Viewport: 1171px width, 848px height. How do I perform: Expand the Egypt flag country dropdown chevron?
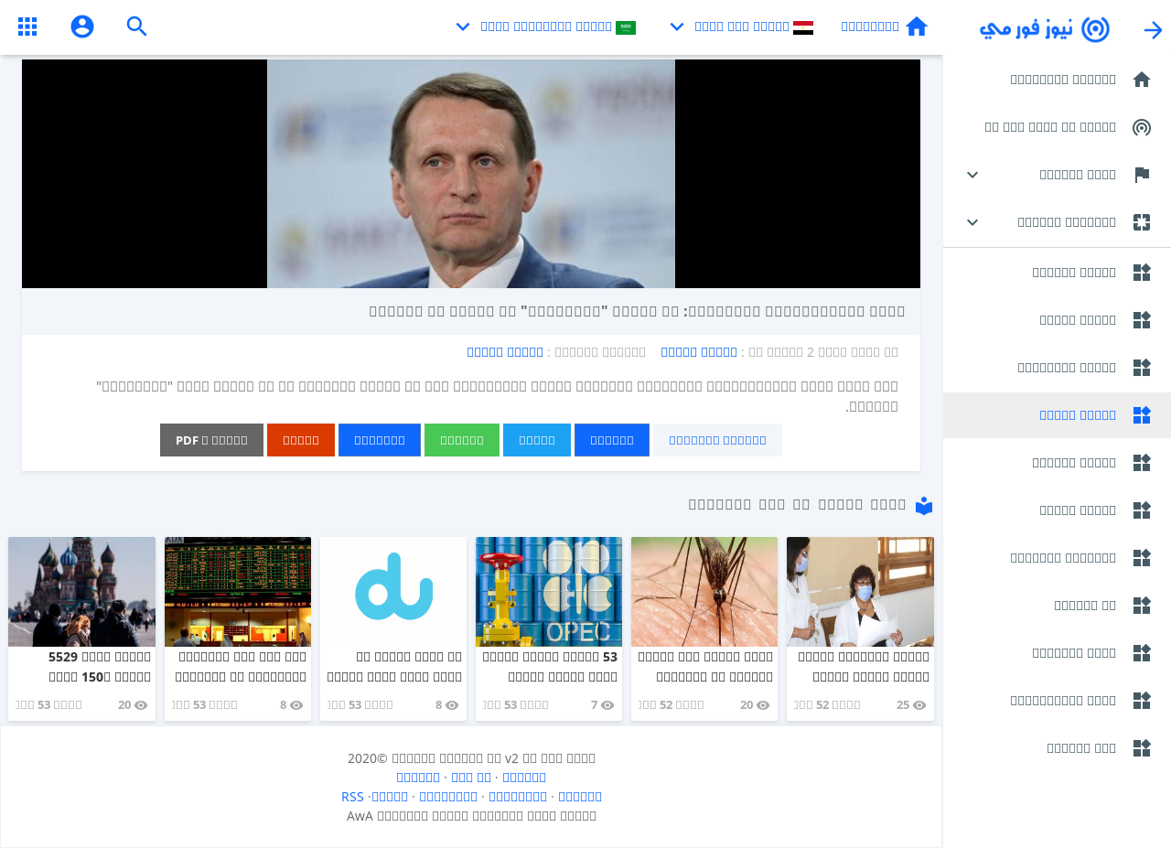[x=677, y=27]
